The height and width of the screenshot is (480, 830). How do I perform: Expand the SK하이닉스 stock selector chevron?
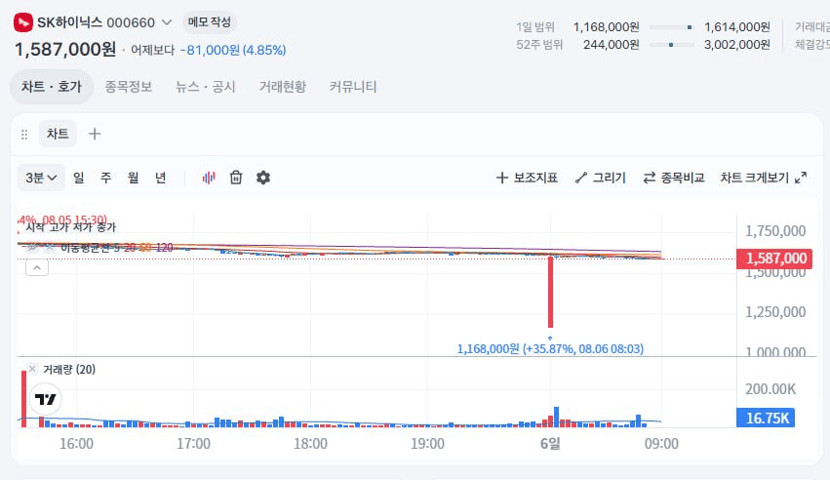pos(167,22)
